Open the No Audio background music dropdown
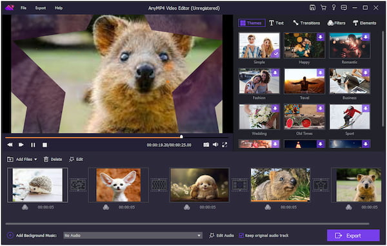This screenshot has width=387, height=246. (x=133, y=236)
